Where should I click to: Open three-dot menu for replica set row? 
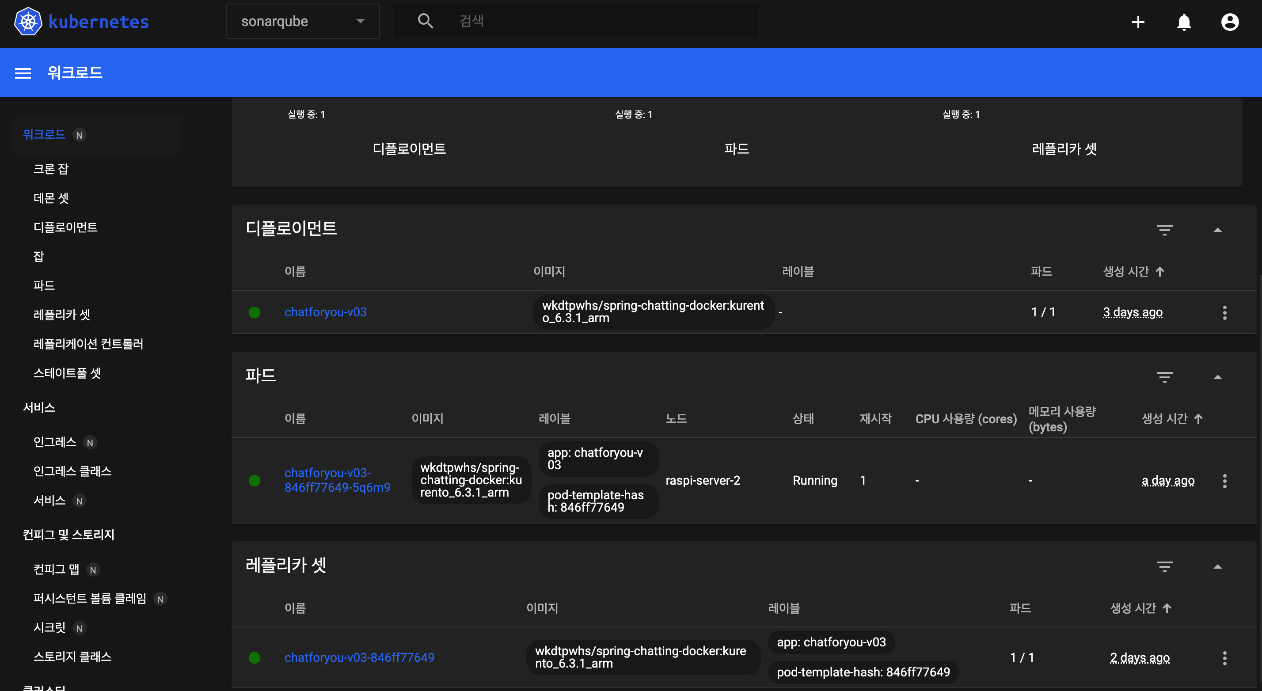coord(1224,658)
